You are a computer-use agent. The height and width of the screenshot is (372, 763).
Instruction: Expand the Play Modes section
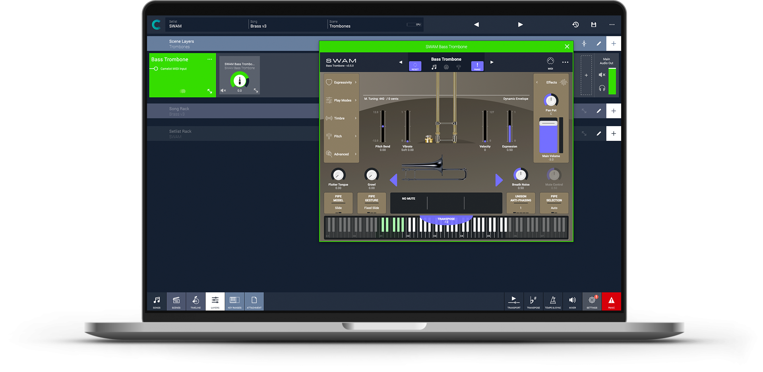341,100
